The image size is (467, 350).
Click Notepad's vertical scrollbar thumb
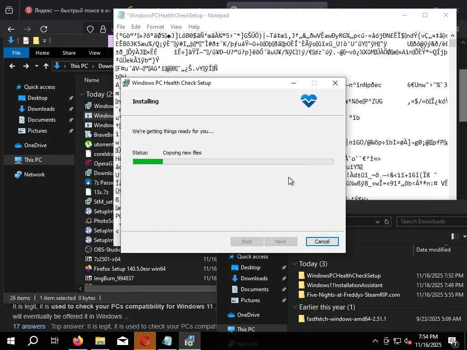click(x=452, y=43)
